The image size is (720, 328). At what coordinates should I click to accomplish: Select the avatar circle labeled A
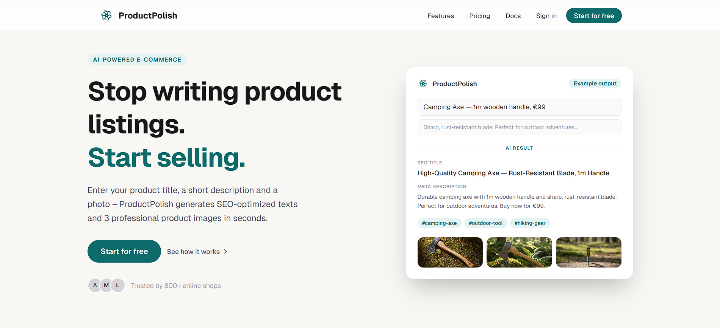95,285
